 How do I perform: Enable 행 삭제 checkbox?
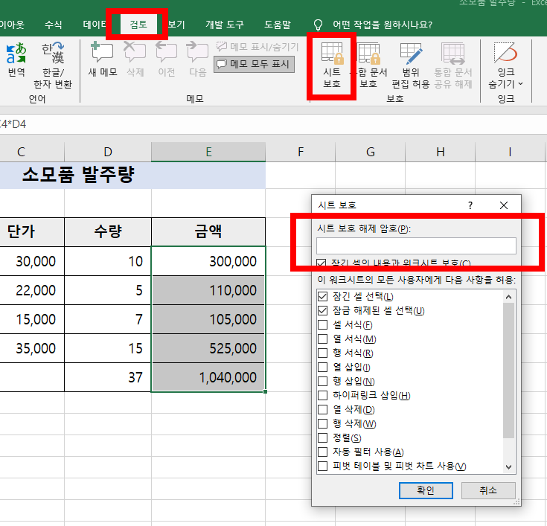click(x=323, y=424)
